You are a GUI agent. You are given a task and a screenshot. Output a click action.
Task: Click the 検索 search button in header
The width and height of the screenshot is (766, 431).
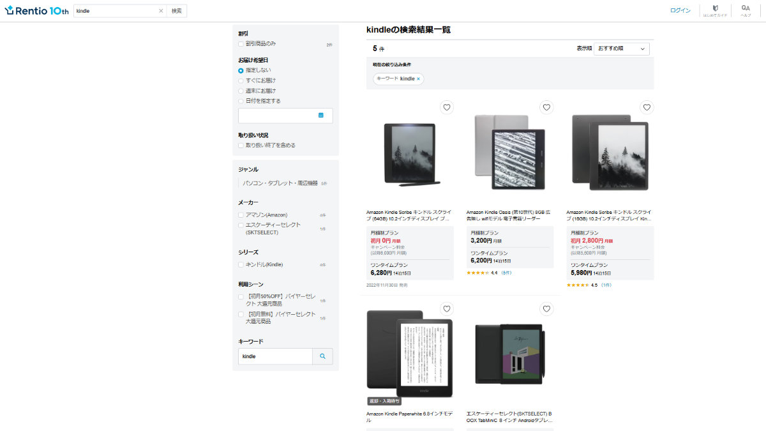pos(177,11)
